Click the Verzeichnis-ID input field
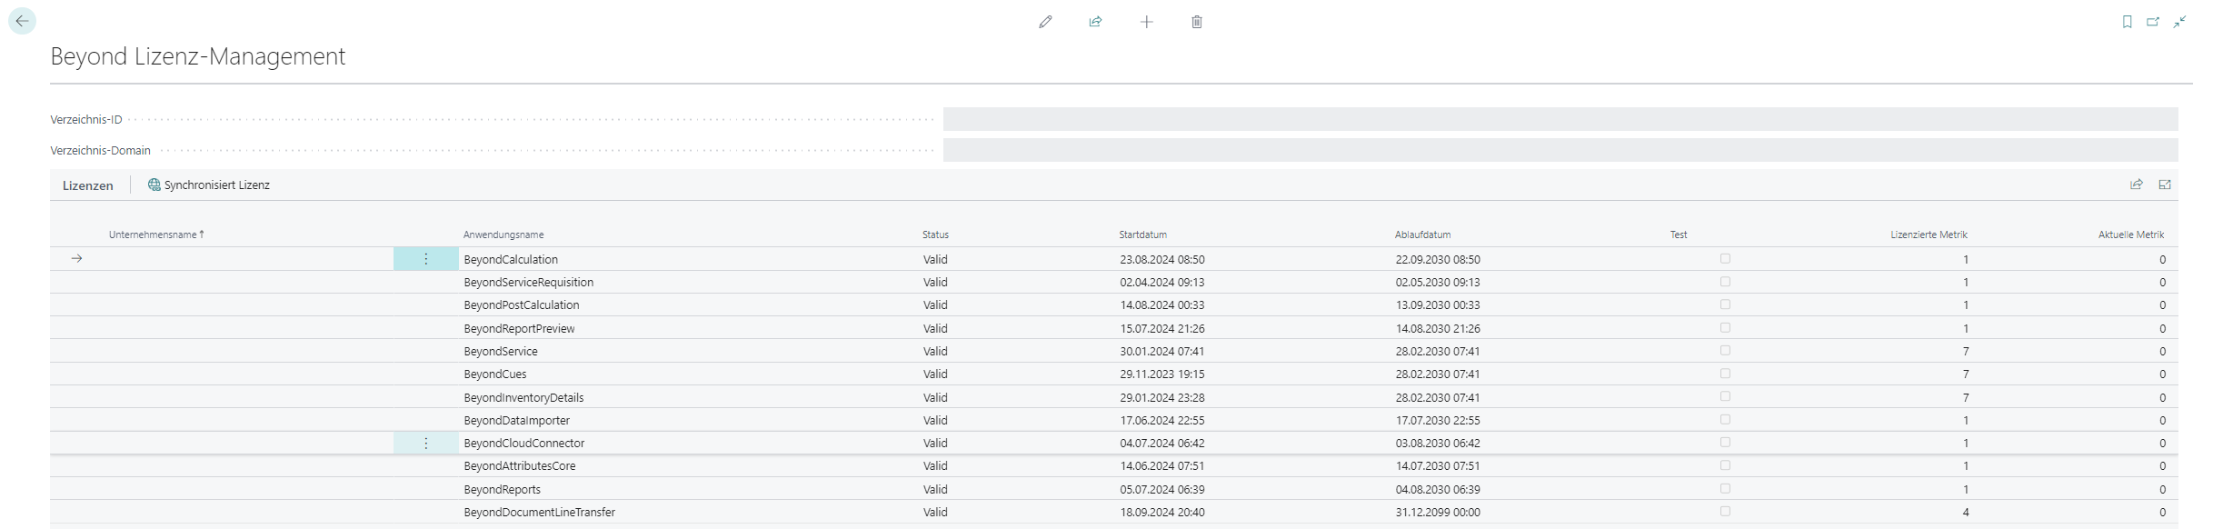This screenshot has height=529, width=2213. 1560,119
